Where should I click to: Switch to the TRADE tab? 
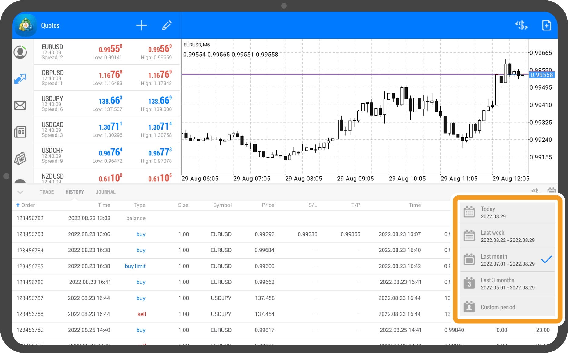46,192
